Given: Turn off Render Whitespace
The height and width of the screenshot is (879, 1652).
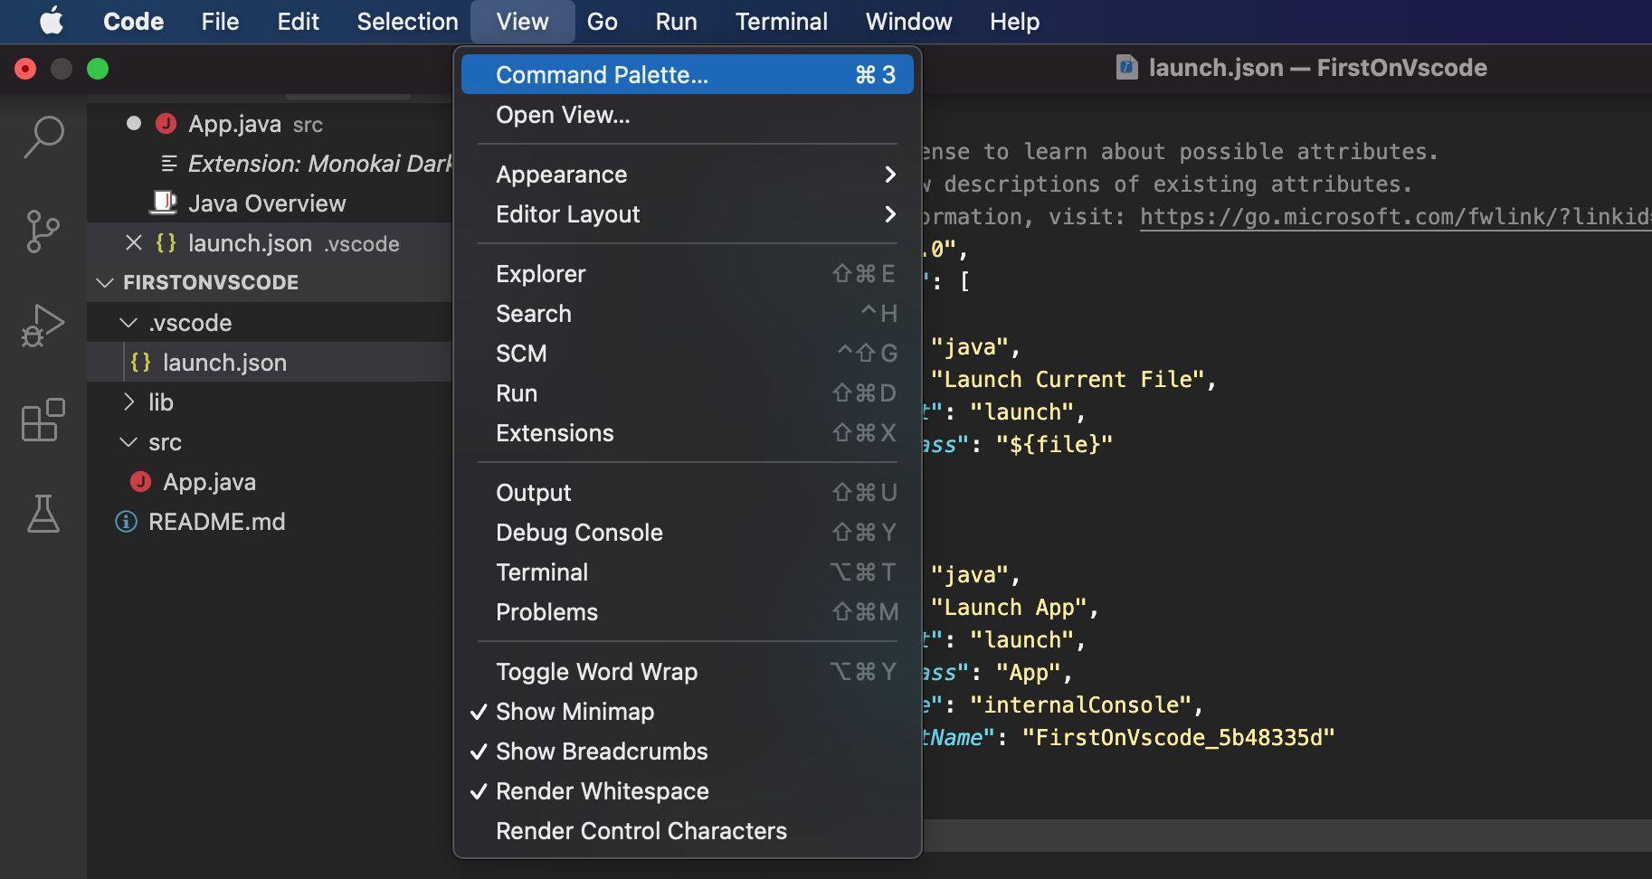Looking at the screenshot, I should tap(602, 791).
